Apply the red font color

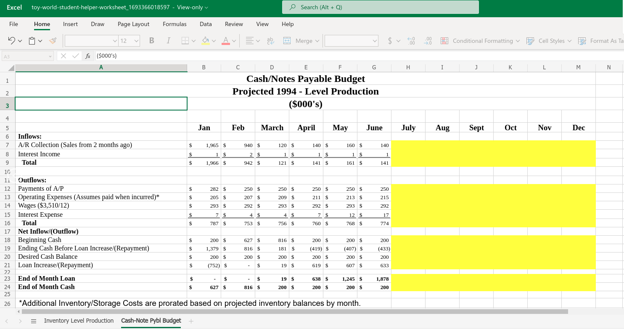click(226, 41)
